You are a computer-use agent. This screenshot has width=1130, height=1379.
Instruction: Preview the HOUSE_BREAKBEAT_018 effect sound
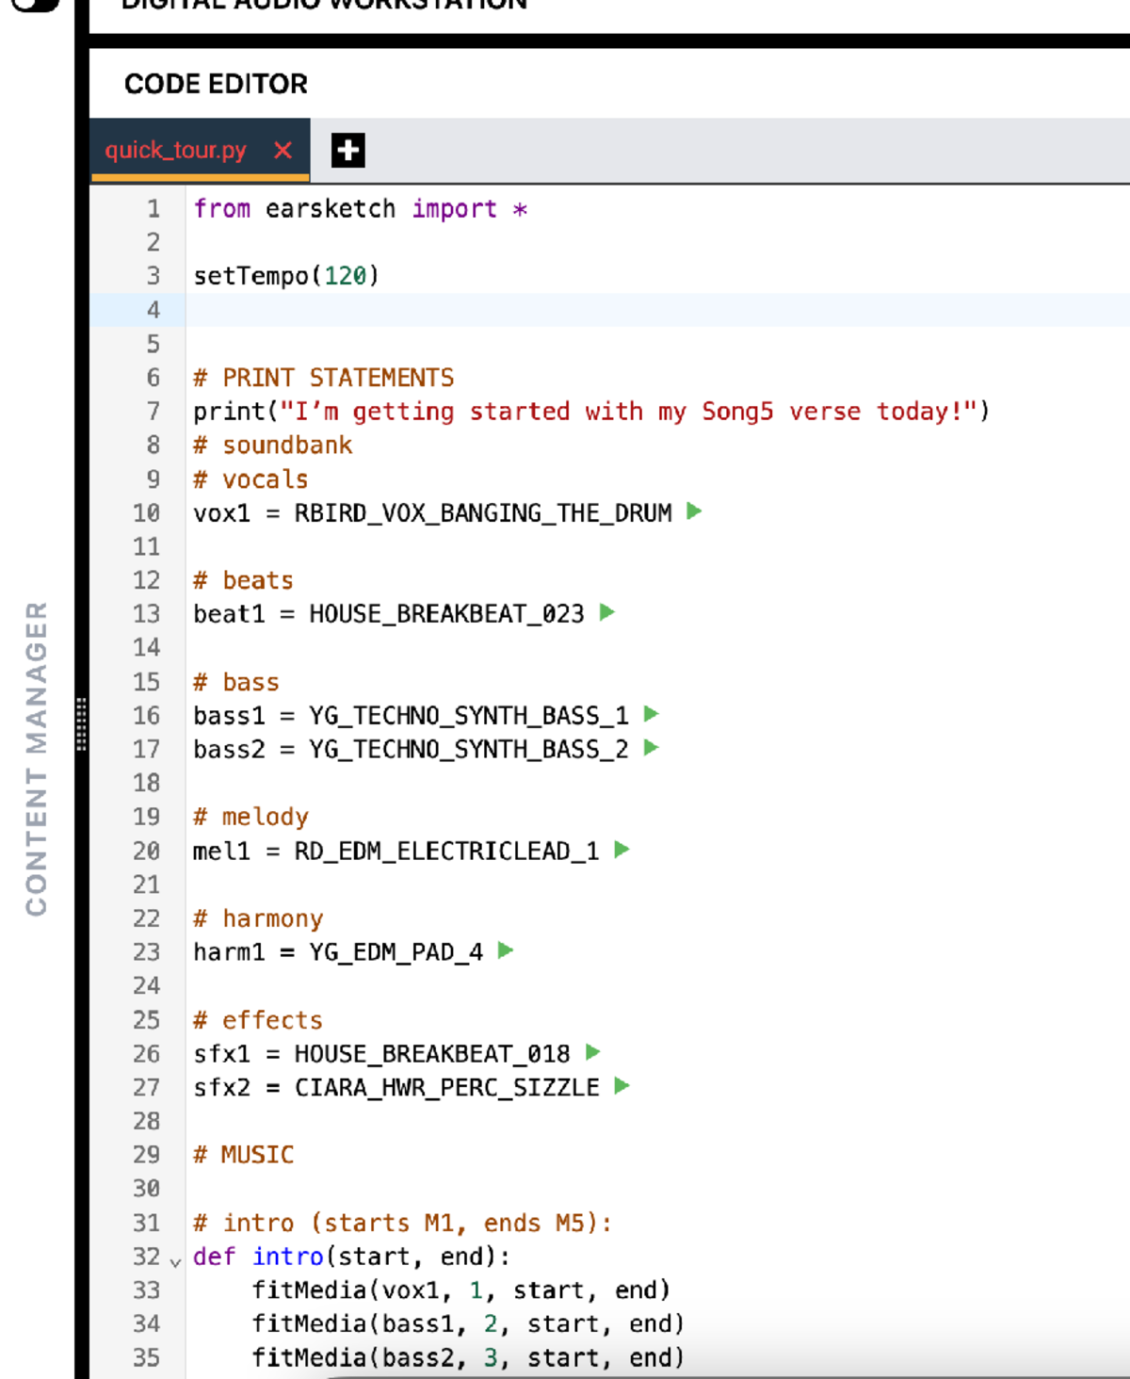point(592,1052)
